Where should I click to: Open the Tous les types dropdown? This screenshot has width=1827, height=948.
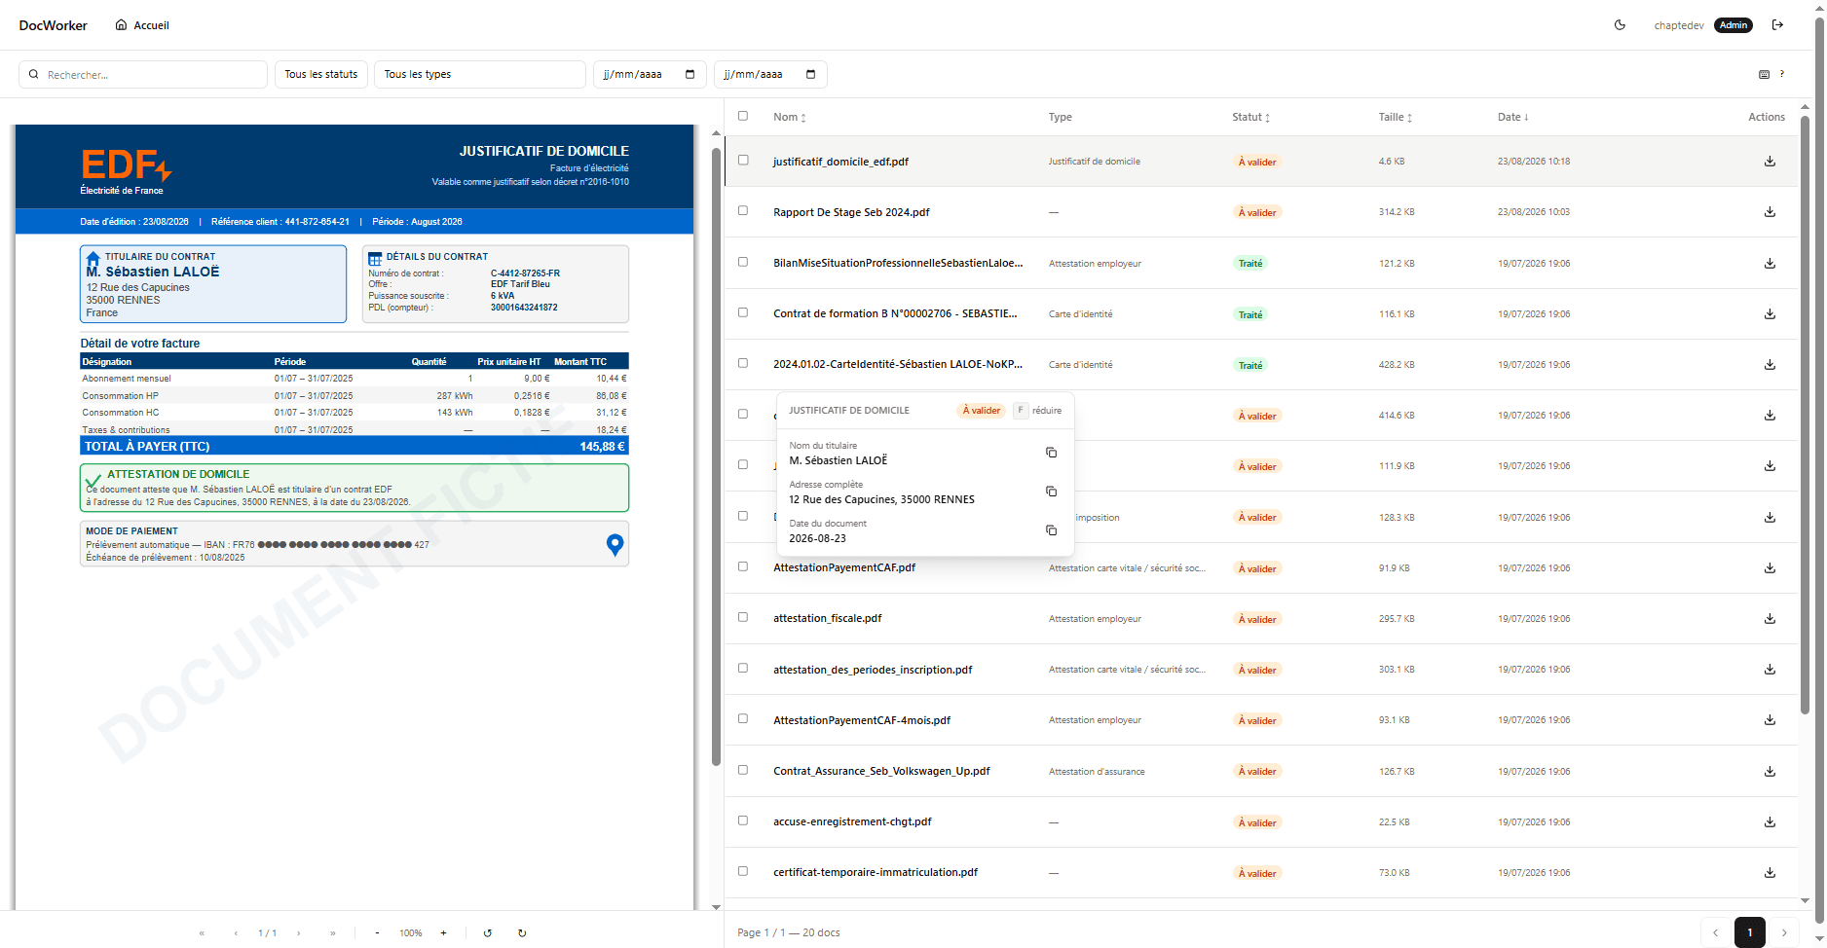(x=480, y=74)
